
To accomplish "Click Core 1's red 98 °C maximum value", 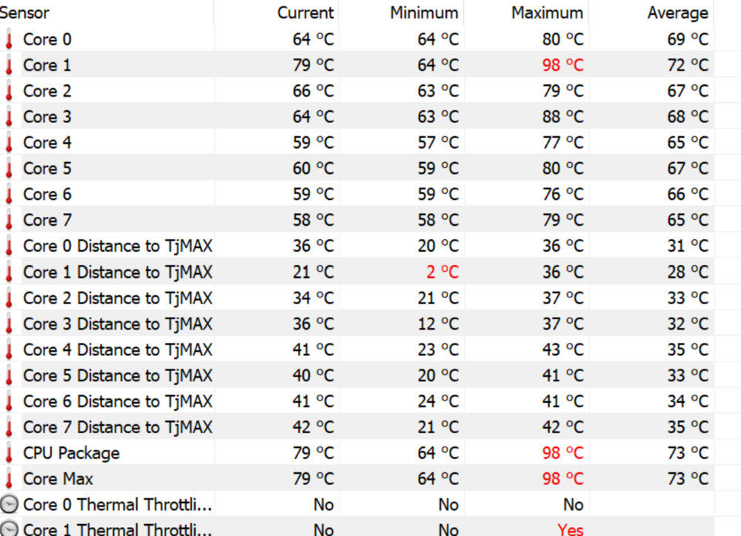I will [562, 65].
